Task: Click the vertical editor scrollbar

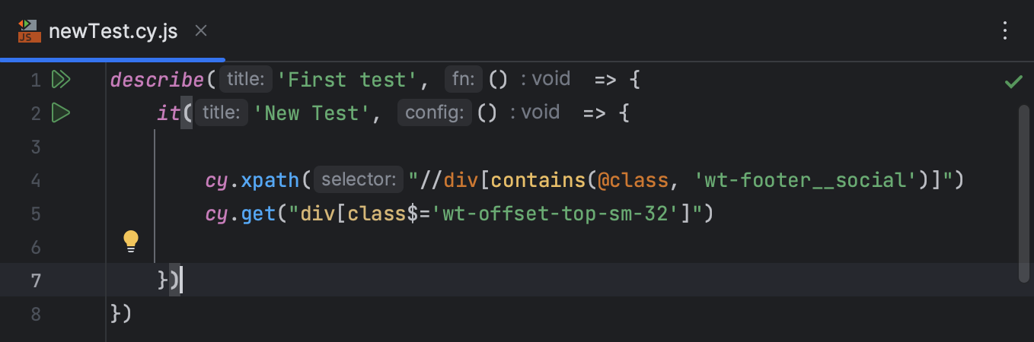Action: (x=1024, y=194)
